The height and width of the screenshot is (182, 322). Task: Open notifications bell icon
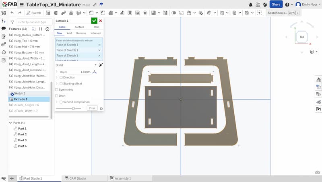point(251,4)
